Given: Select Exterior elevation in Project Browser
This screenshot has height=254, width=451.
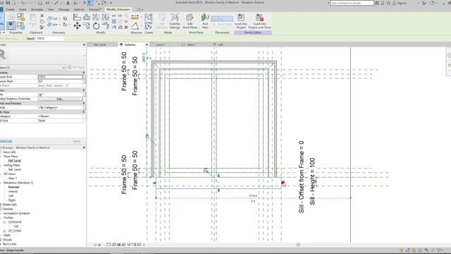Looking at the screenshot, I should pyautogui.click(x=14, y=187).
